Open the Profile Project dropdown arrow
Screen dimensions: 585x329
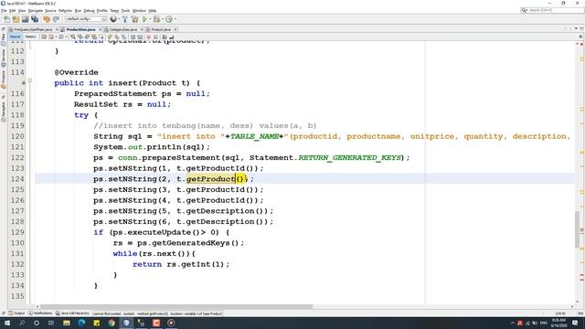point(175,19)
